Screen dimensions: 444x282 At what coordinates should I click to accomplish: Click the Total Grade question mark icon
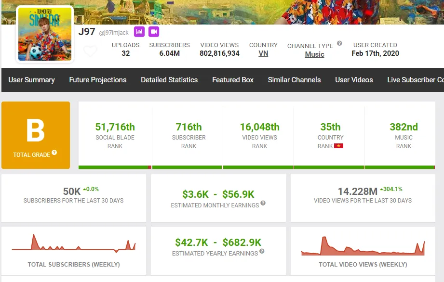tap(54, 153)
